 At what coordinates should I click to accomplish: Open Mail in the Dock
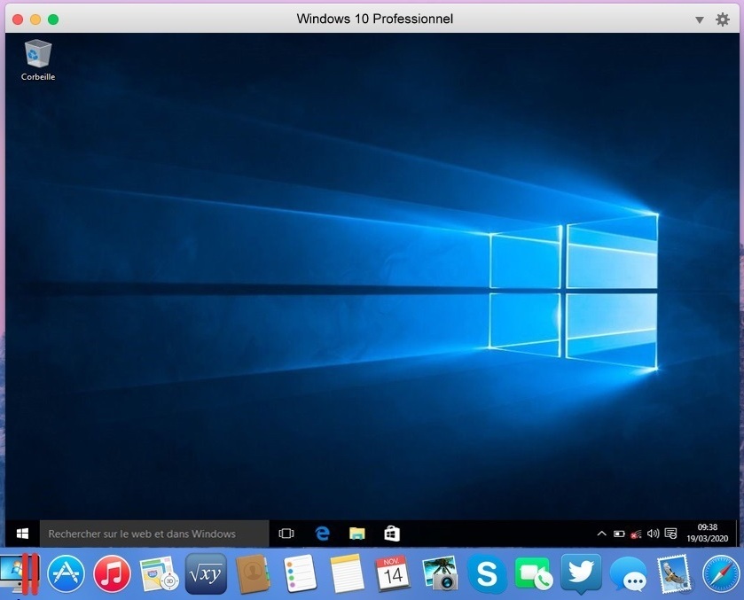click(674, 574)
